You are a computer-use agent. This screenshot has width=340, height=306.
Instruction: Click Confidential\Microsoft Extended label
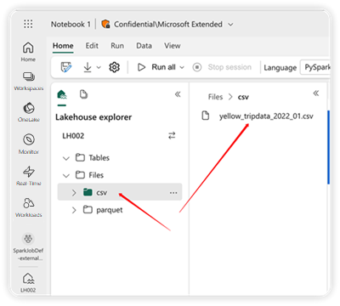tap(168, 25)
